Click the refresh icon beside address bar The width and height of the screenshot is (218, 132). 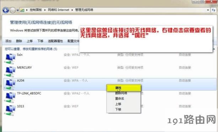213,10
